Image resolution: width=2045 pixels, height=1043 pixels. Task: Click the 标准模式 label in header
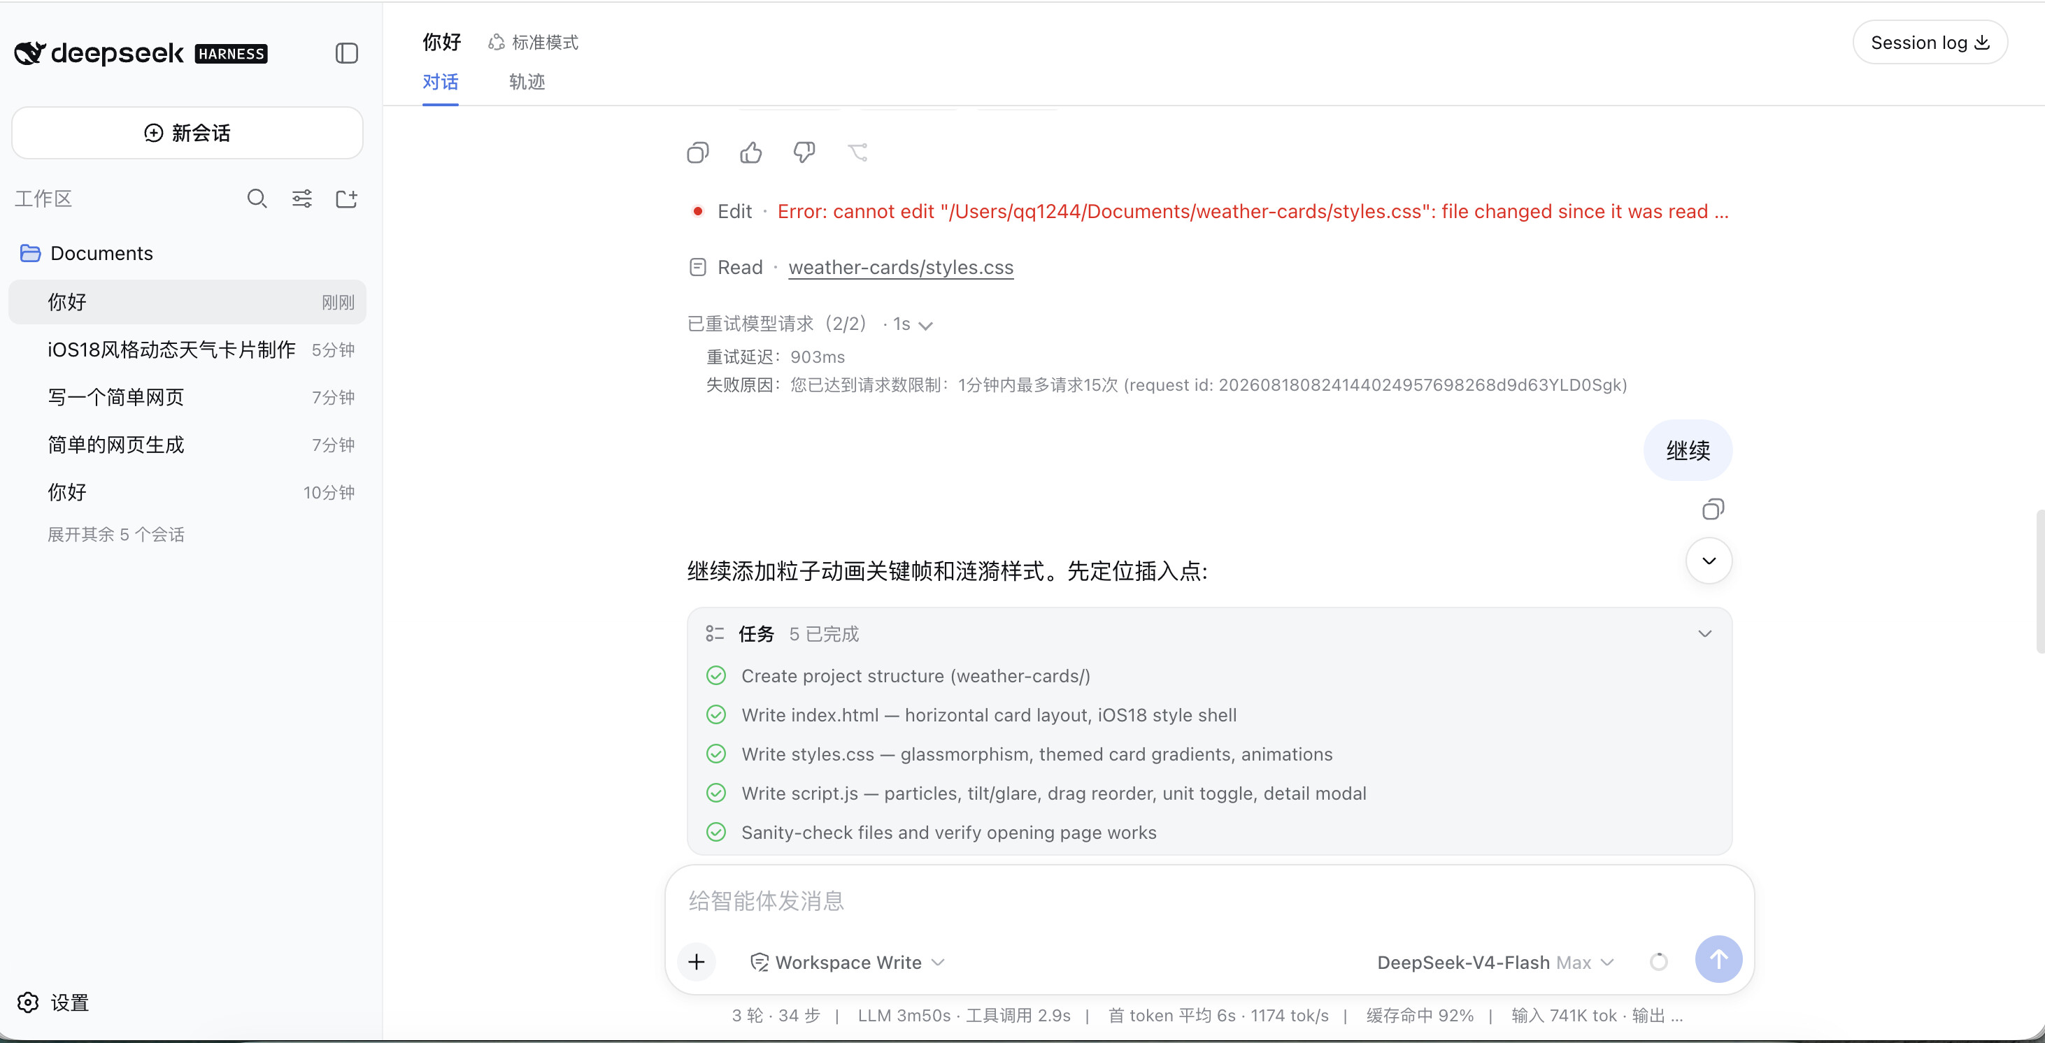(x=545, y=42)
